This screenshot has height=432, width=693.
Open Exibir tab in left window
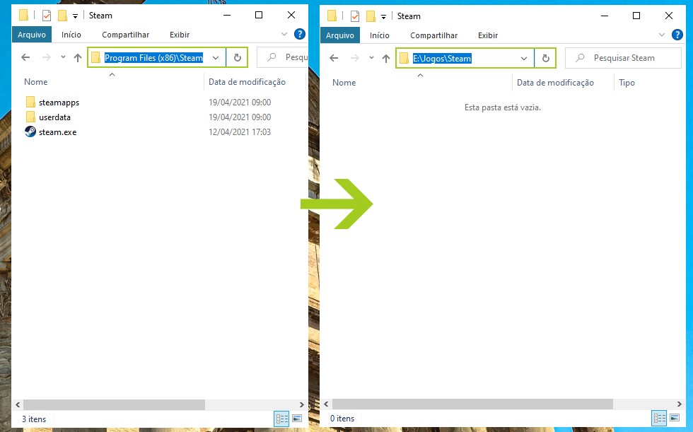pos(180,35)
